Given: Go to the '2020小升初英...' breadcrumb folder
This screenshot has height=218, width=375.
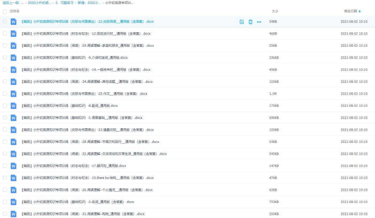Looking at the screenshot, I should point(39,3).
